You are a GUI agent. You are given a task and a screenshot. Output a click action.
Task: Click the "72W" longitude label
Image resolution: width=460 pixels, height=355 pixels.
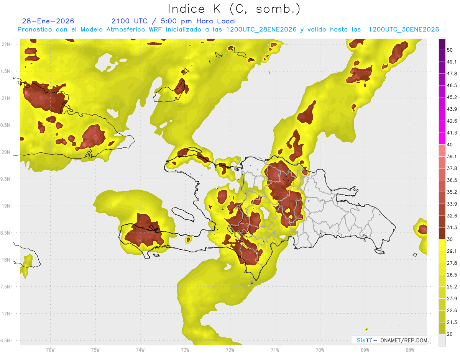click(230, 350)
